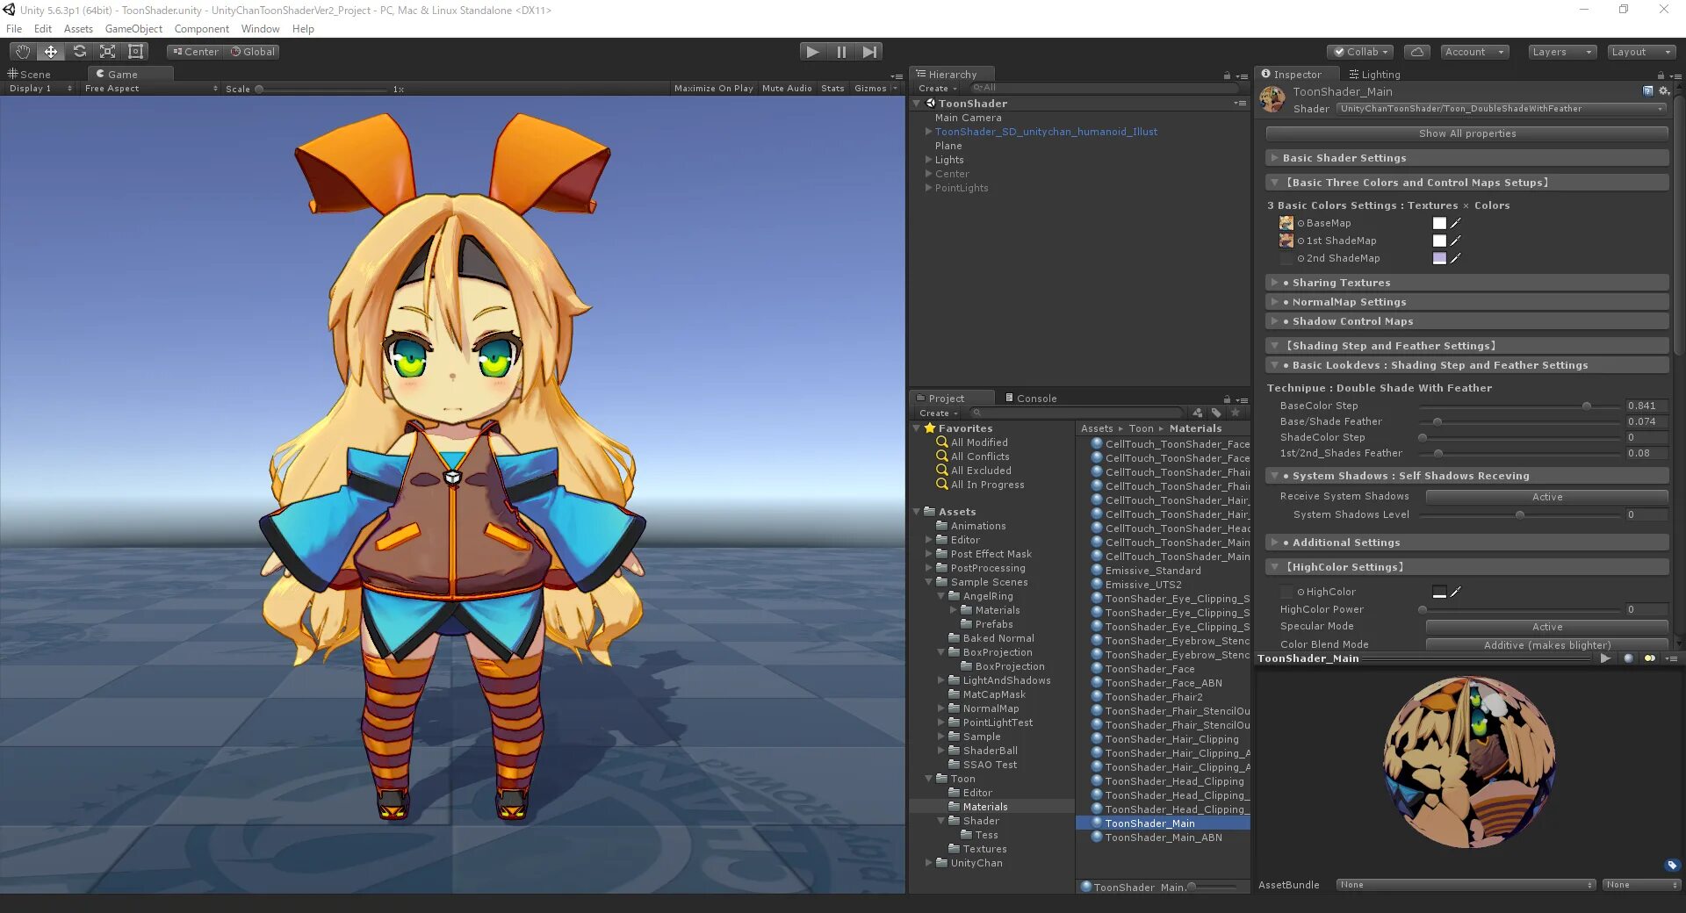Image resolution: width=1686 pixels, height=913 pixels.
Task: Switch to the Console tab
Action: (1031, 399)
